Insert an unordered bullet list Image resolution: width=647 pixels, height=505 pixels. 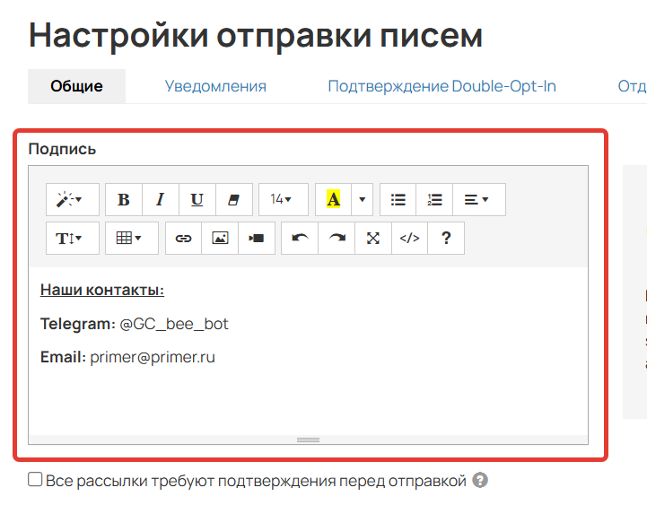pos(398,200)
